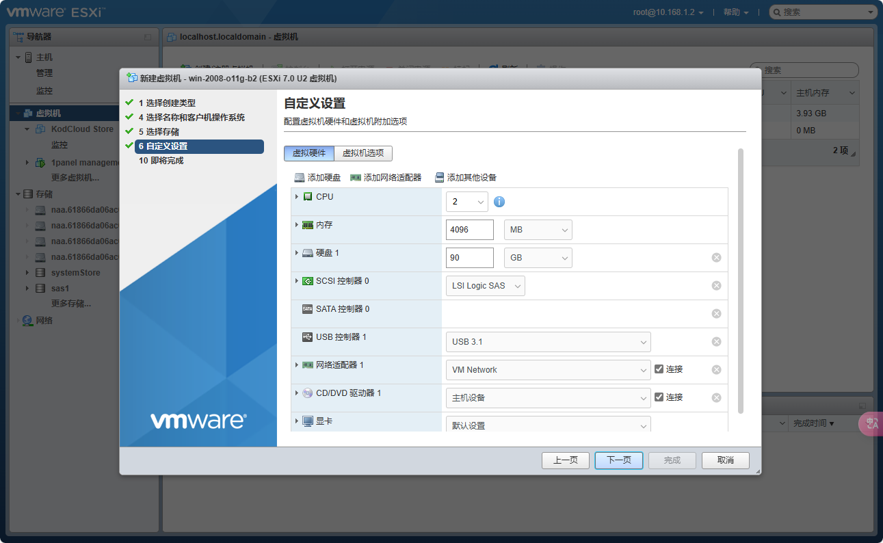Expand the 主机 node in the navigator
The width and height of the screenshot is (883, 543).
pyautogui.click(x=18, y=57)
